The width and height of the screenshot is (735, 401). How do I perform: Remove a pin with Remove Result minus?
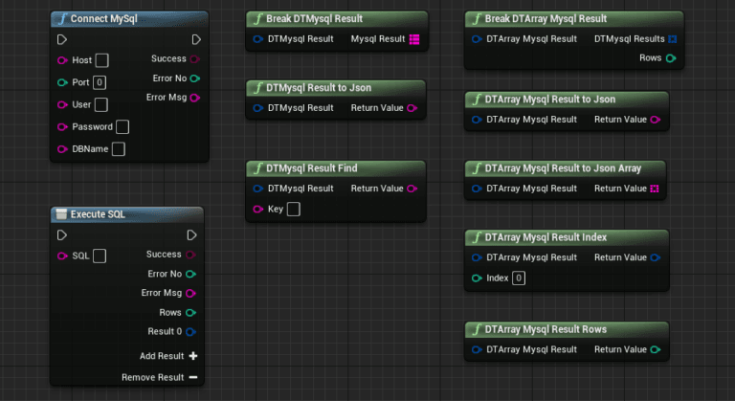192,377
